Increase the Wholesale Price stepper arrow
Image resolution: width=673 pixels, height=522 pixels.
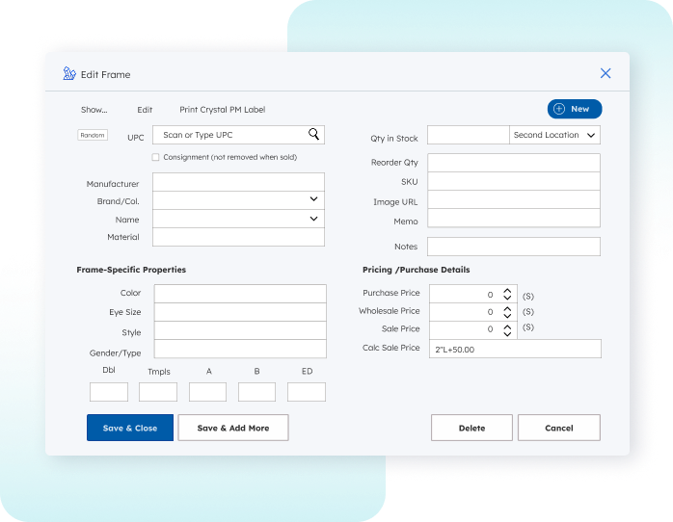tap(506, 308)
